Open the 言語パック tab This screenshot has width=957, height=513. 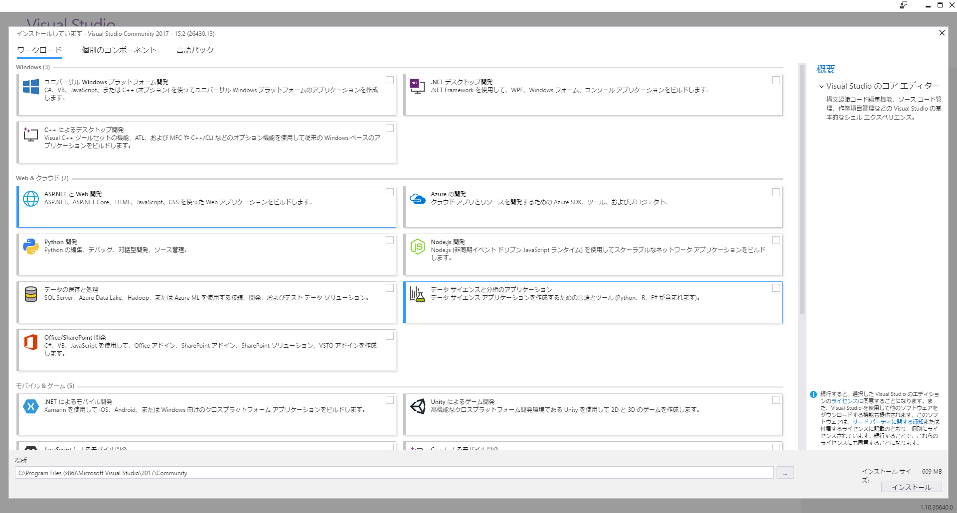click(x=195, y=50)
